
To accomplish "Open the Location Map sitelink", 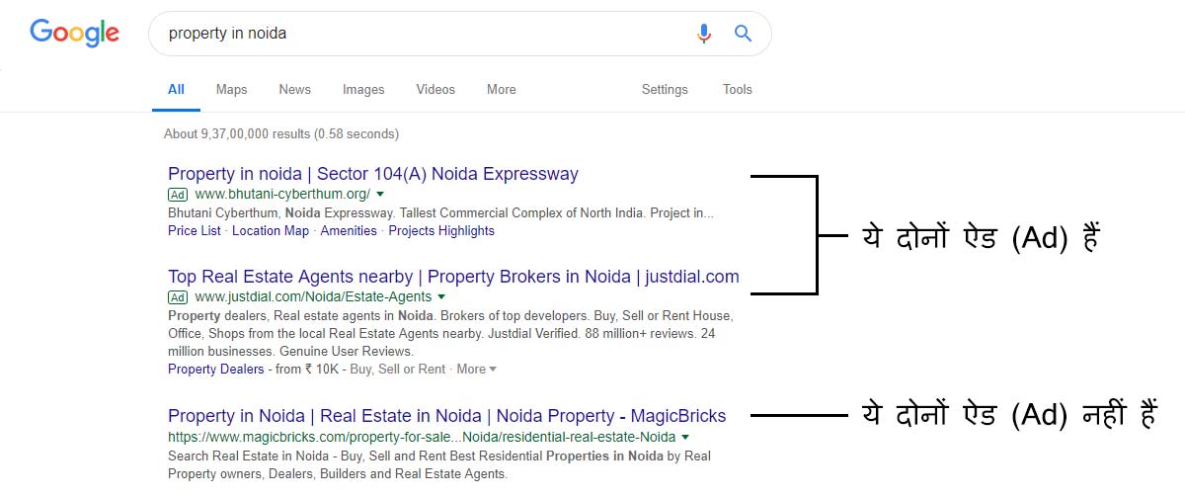I will click(x=271, y=230).
